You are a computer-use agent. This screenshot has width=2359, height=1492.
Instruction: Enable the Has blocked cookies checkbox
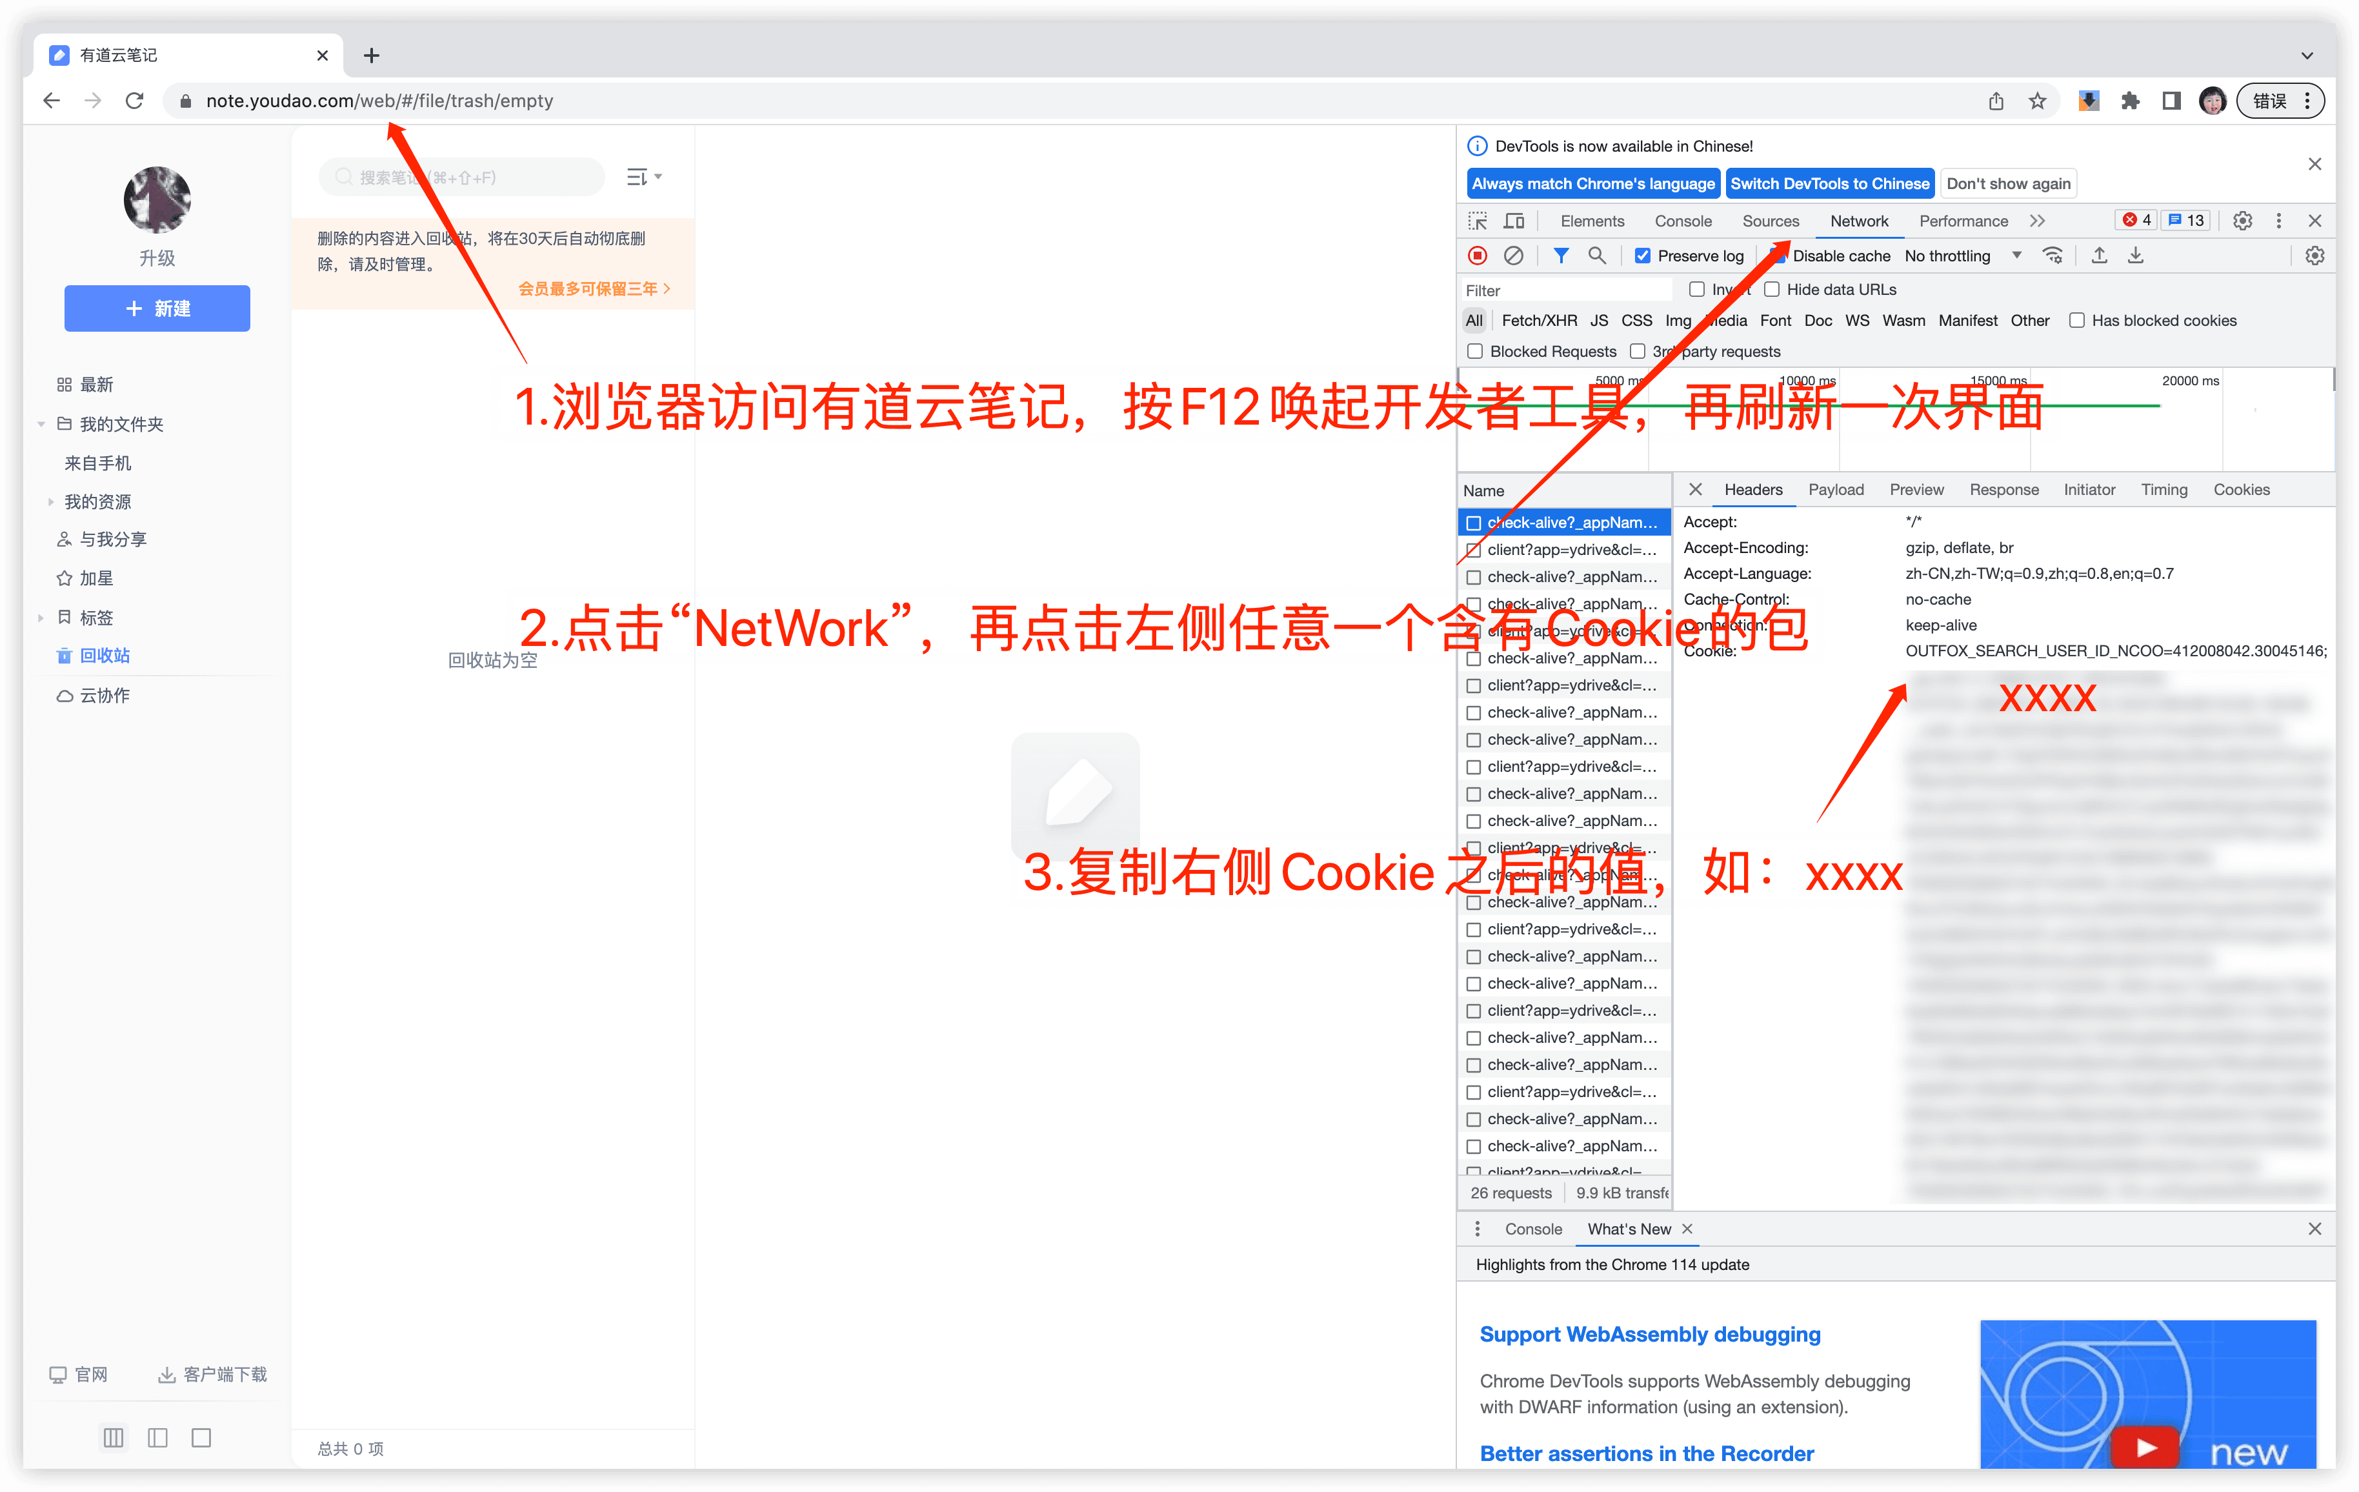2077,321
